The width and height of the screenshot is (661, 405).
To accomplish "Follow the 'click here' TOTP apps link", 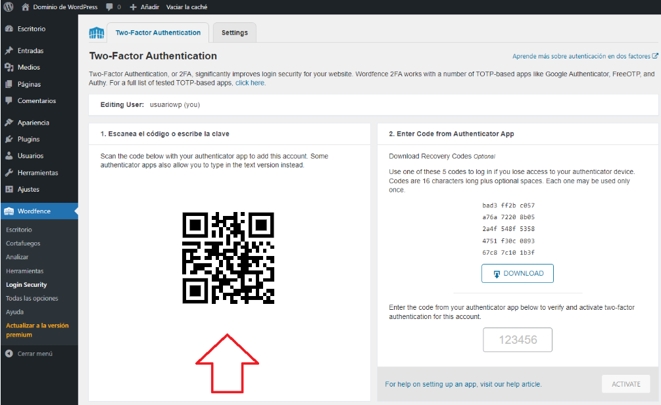I will click(249, 83).
